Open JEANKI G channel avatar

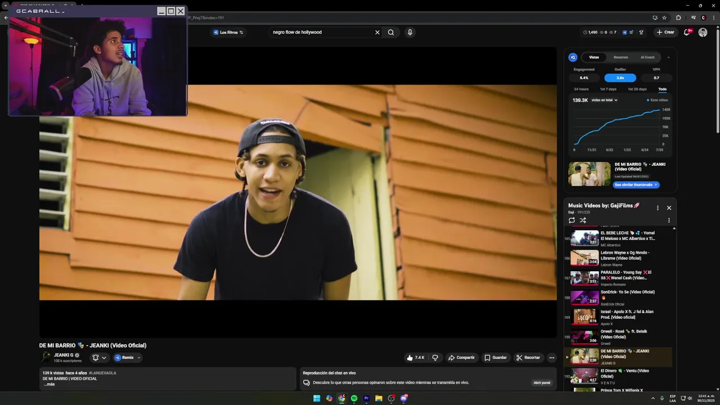point(46,357)
